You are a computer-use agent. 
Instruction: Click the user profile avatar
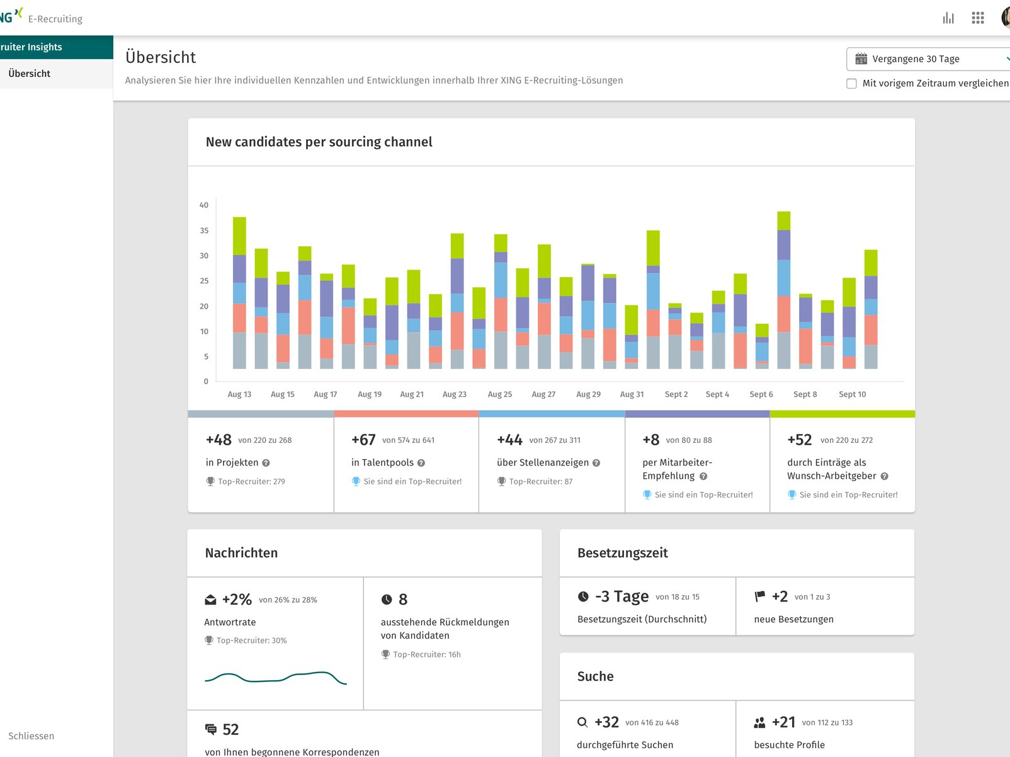point(1006,18)
